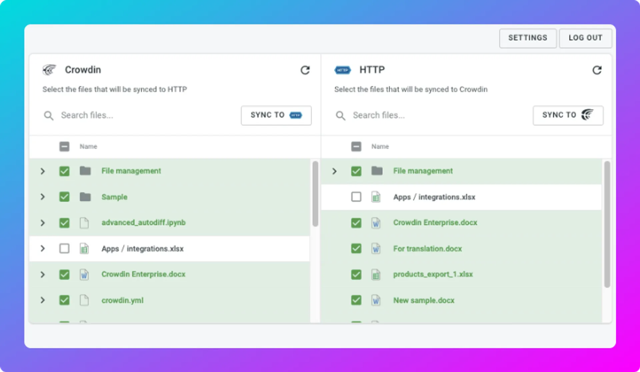The image size is (640, 372).
Task: Click File management folder icon in HTTP panel
Action: coord(377,171)
